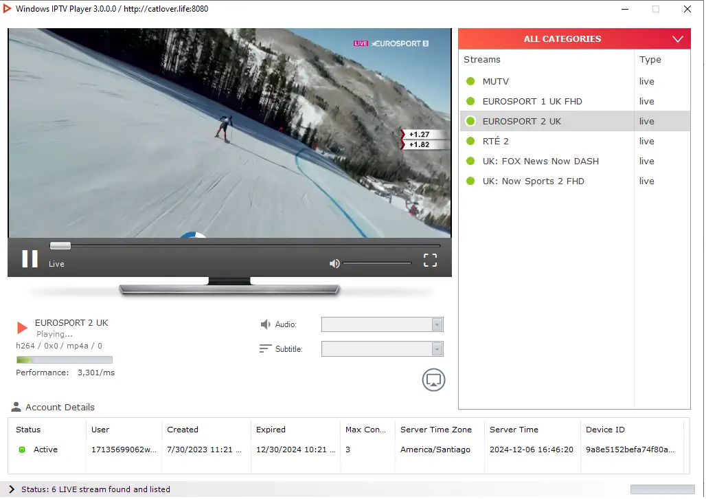This screenshot has height=499, width=706.
Task: Click the Performance 3,301/ms readout
Action: [x=65, y=373]
